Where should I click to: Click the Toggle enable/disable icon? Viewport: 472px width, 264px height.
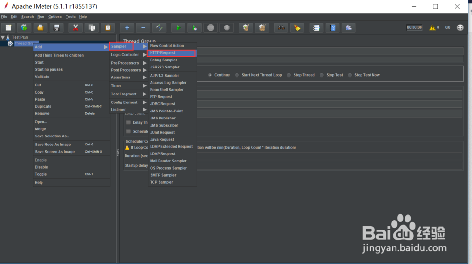(x=159, y=28)
